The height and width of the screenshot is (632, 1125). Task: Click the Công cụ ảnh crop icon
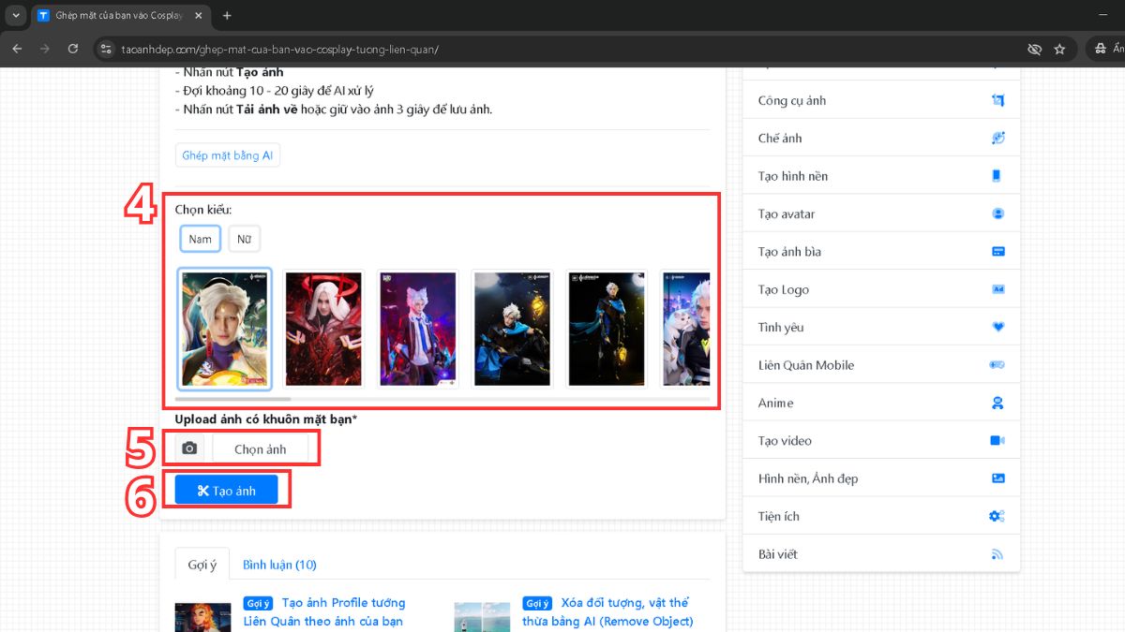pyautogui.click(x=997, y=100)
